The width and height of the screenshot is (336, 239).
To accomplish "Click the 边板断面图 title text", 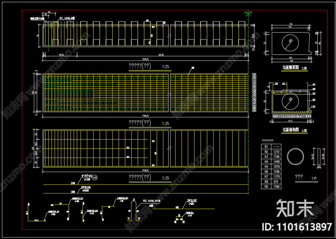I will point(290,68).
